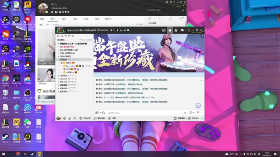Mute the speaker in channel bottom bar

click(x=65, y=118)
